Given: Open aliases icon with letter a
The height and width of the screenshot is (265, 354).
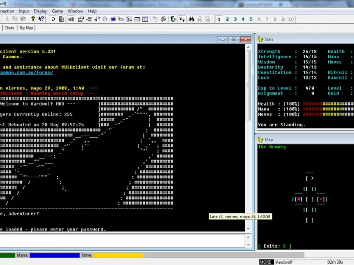Looking at the screenshot, I should point(97,19).
